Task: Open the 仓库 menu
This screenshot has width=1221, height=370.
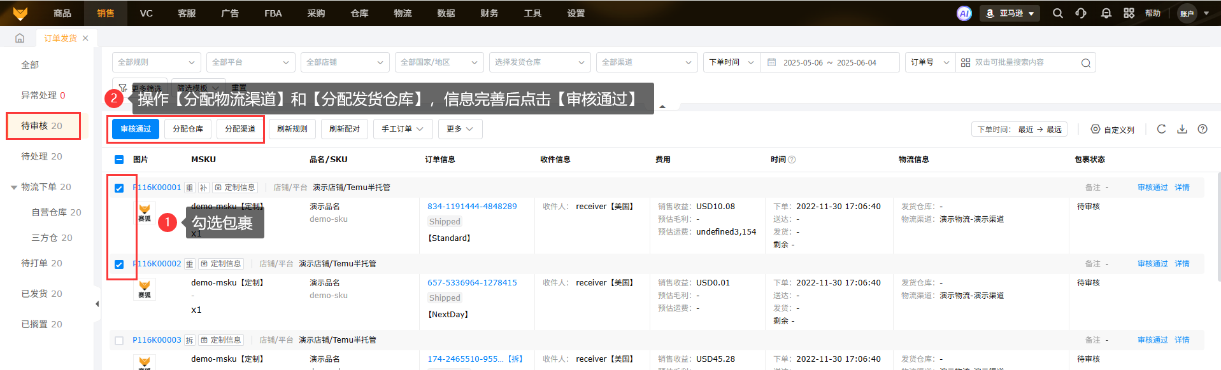Action: [360, 13]
